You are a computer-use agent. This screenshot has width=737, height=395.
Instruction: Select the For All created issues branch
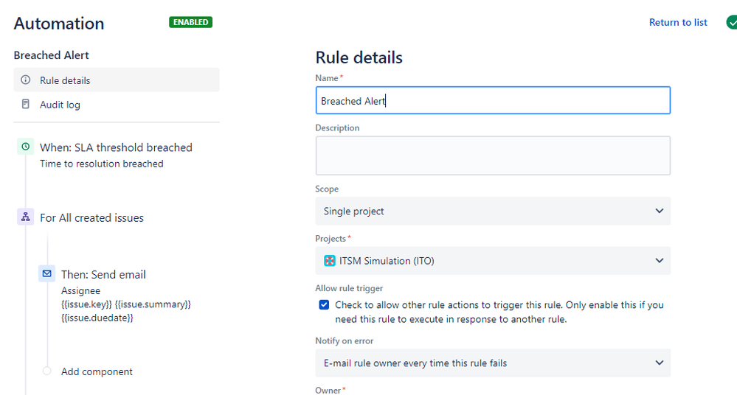click(x=91, y=218)
